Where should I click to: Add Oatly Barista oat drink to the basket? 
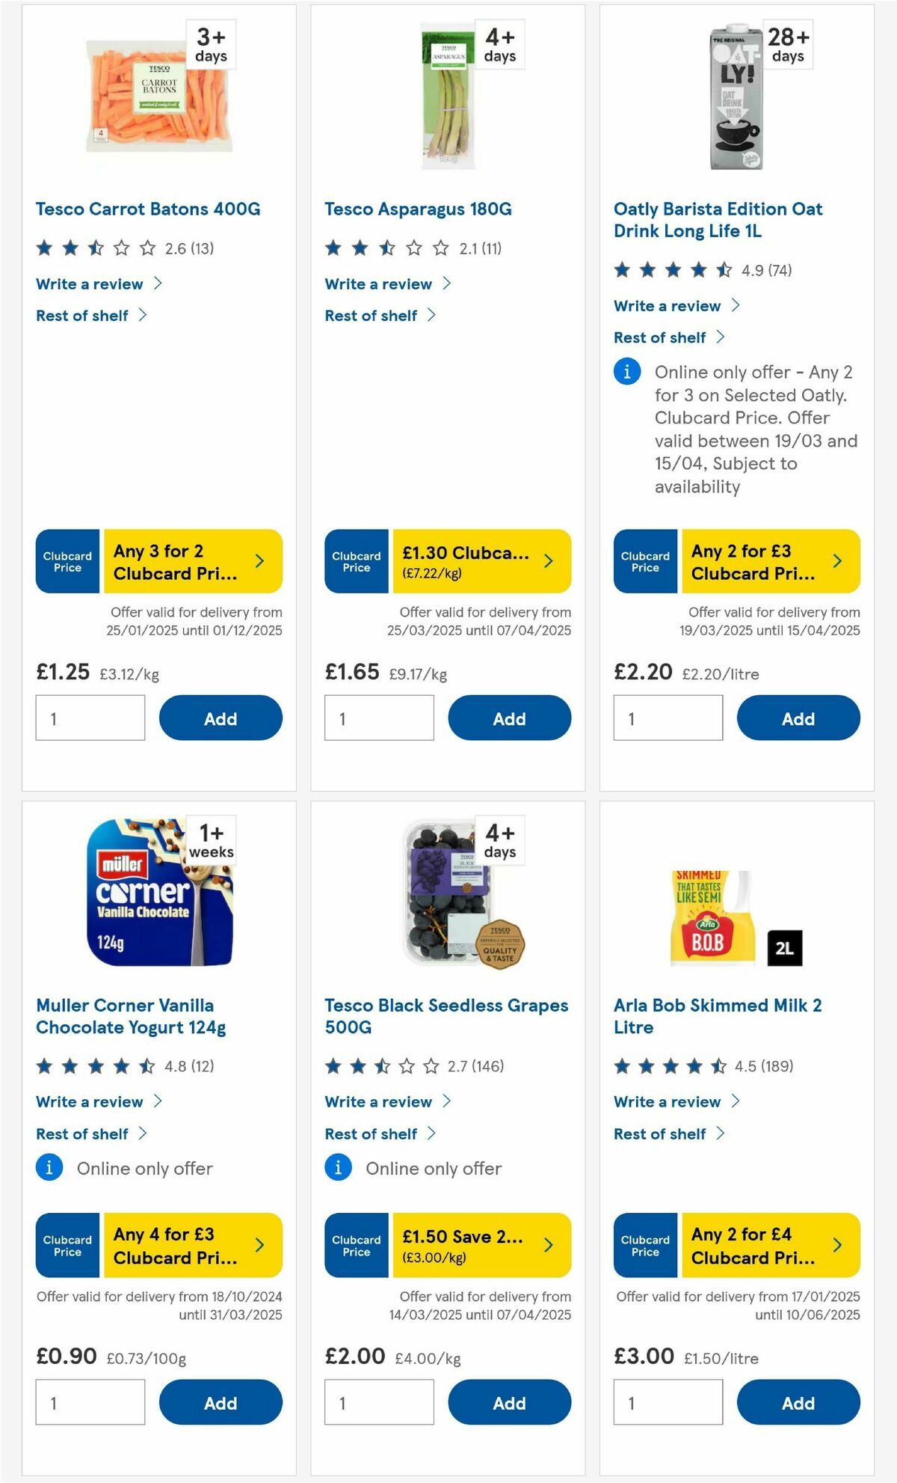click(798, 718)
